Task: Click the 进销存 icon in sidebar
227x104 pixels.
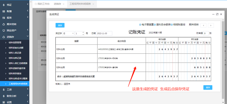Action: point(4,37)
